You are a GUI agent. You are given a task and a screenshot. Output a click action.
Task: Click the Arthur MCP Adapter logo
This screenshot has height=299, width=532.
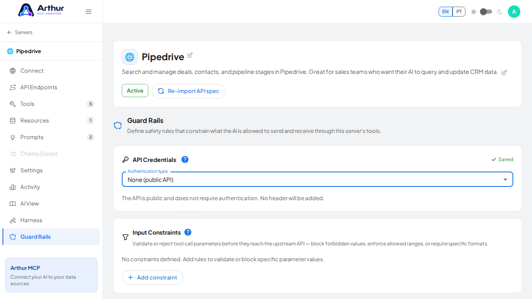40,10
